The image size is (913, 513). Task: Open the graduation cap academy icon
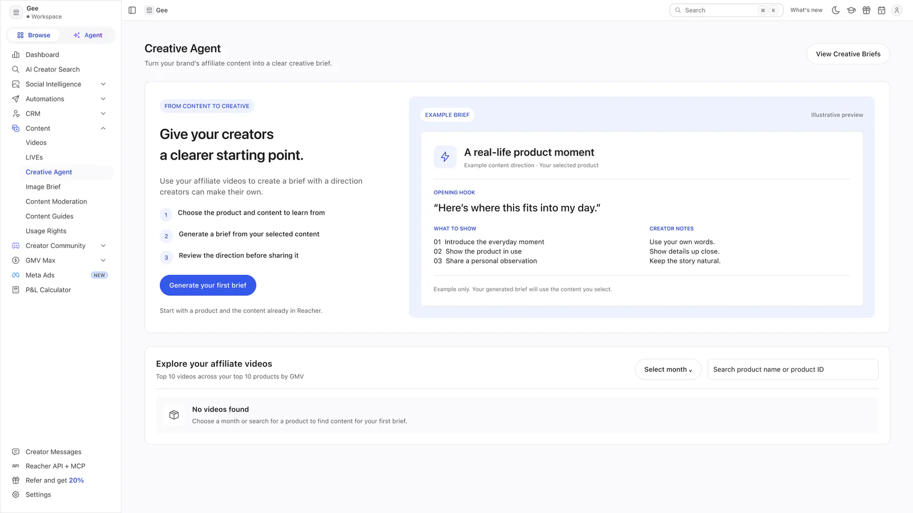851,10
